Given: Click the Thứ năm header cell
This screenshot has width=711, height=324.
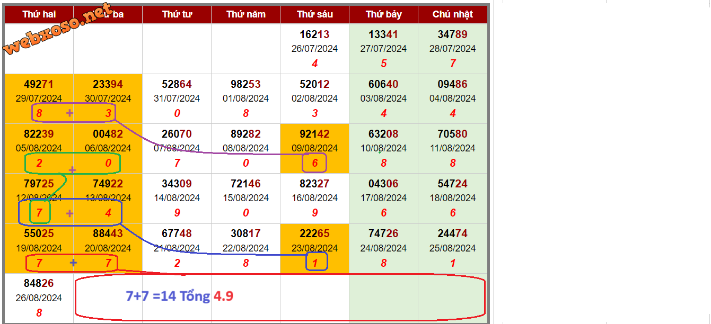Looking at the screenshot, I should click(245, 14).
